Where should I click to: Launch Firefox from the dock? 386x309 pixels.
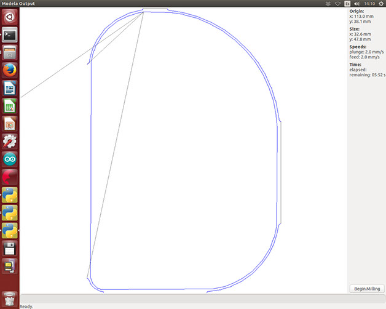point(10,70)
